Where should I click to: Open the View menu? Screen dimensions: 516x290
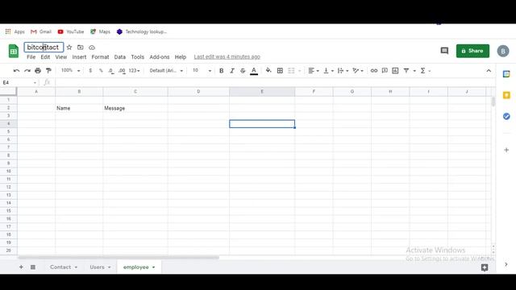pyautogui.click(x=61, y=57)
